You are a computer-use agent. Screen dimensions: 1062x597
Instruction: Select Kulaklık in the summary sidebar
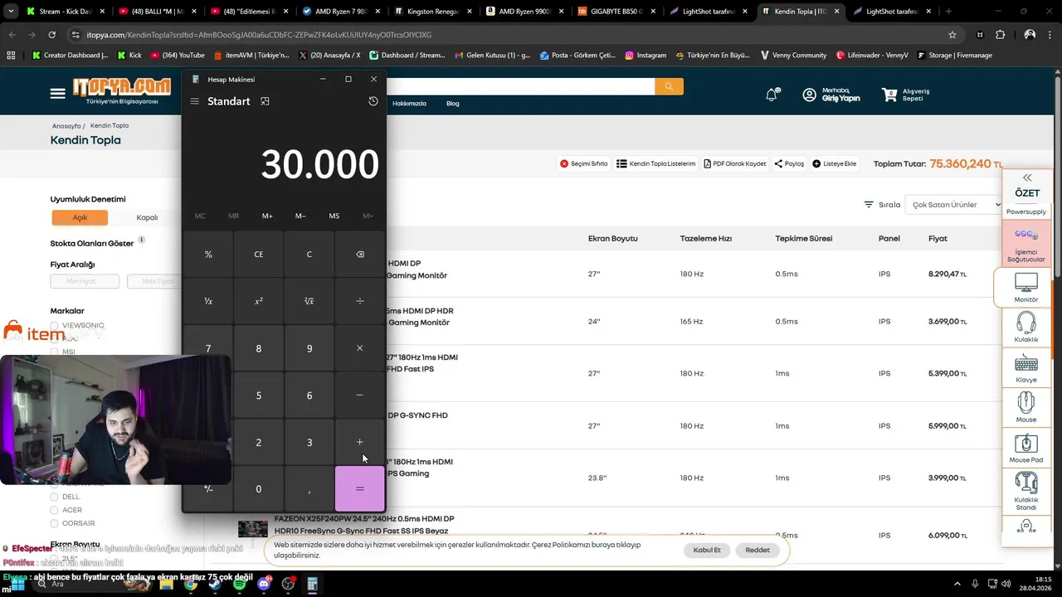pyautogui.click(x=1026, y=328)
